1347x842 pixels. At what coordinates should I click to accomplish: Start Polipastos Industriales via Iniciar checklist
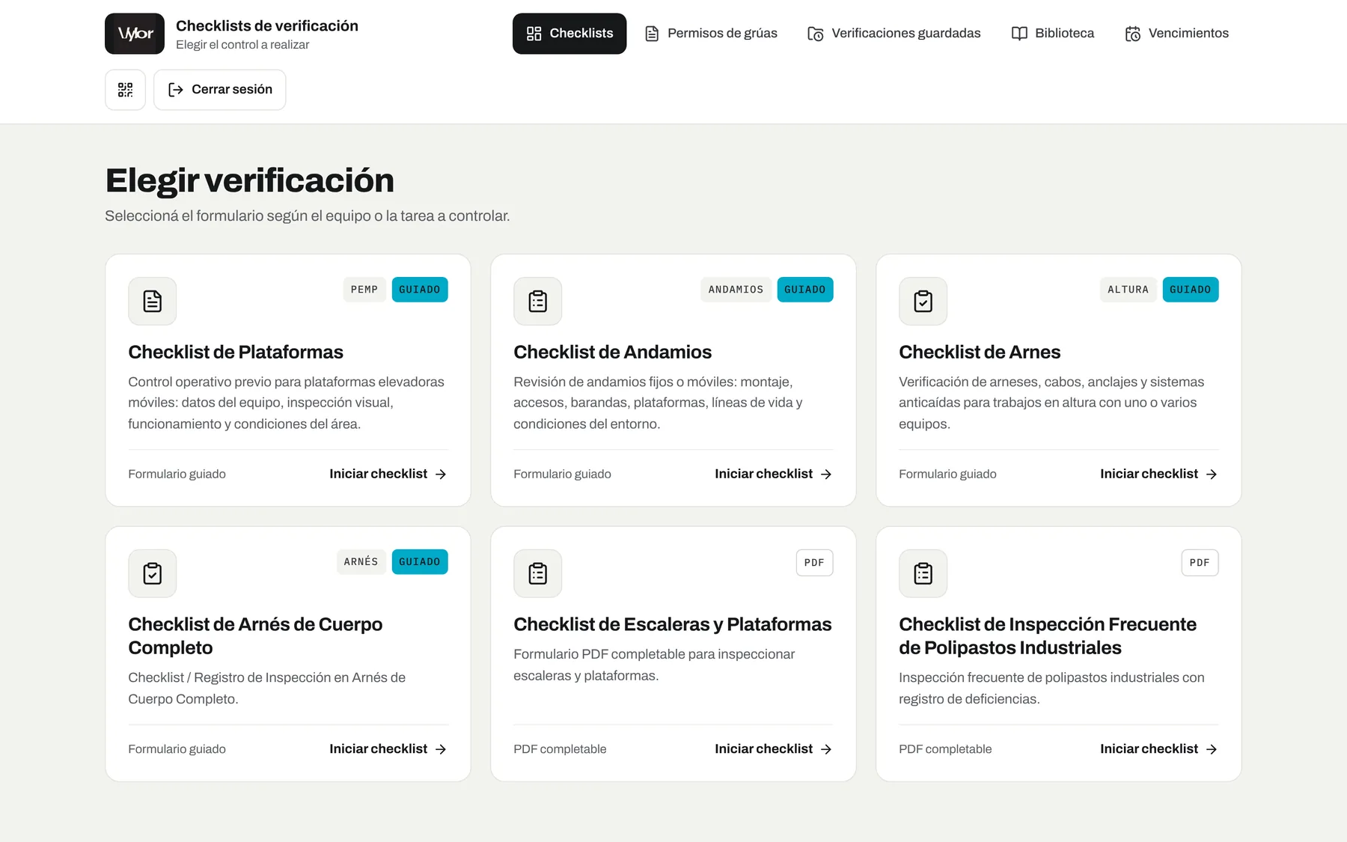click(x=1159, y=749)
